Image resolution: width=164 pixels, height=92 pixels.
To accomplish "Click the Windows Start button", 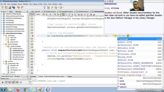I will pyautogui.click(x=3, y=90).
